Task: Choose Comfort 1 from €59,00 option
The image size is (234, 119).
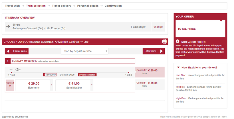Action: (x=150, y=85)
